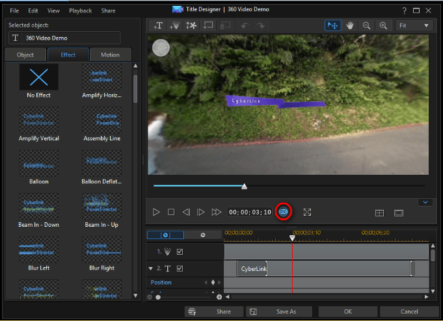Select the No Effect thumbnail
Viewport: 443px width, 321px height.
pos(39,77)
